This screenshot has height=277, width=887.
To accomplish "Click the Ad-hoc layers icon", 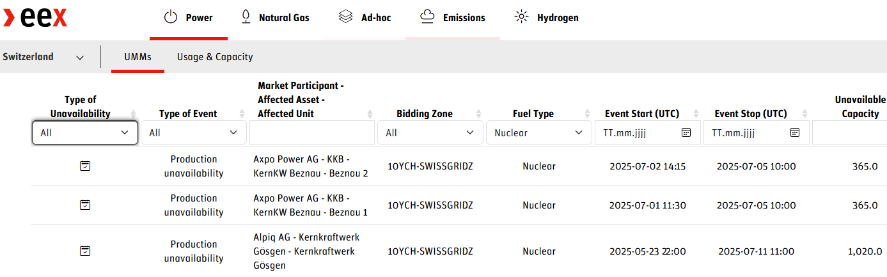I will (346, 17).
